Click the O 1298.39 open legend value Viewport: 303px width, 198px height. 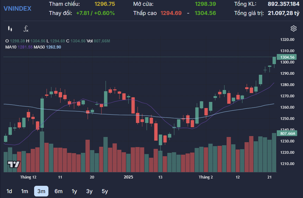point(15,41)
